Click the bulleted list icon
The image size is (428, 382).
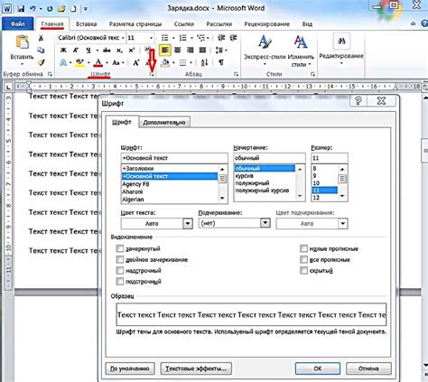165,38
